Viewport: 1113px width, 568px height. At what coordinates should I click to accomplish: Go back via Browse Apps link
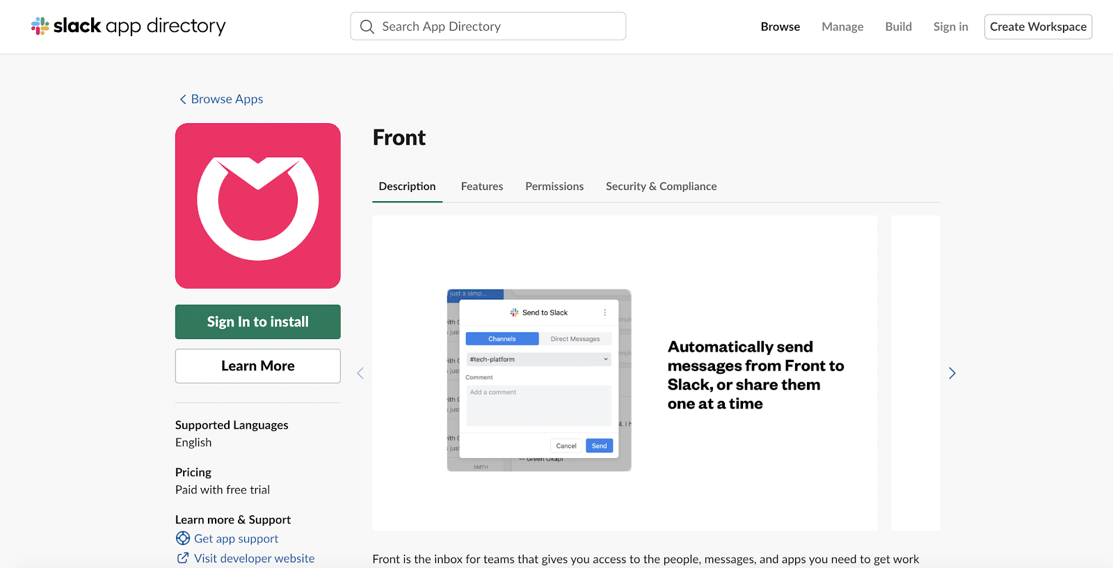221,99
